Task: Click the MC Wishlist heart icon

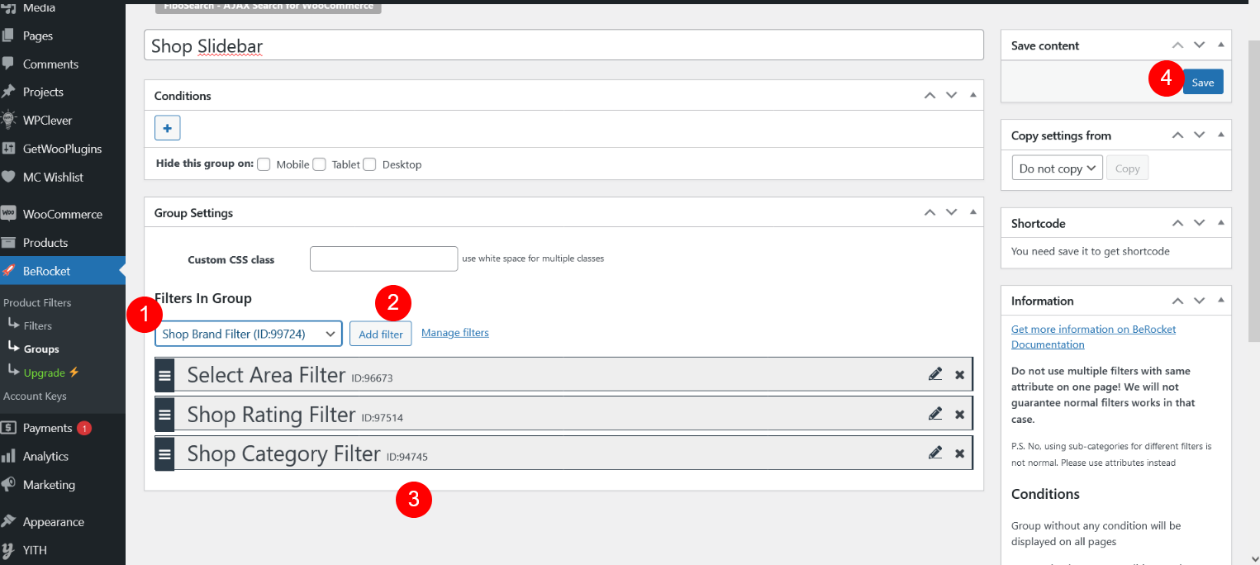Action: point(8,177)
